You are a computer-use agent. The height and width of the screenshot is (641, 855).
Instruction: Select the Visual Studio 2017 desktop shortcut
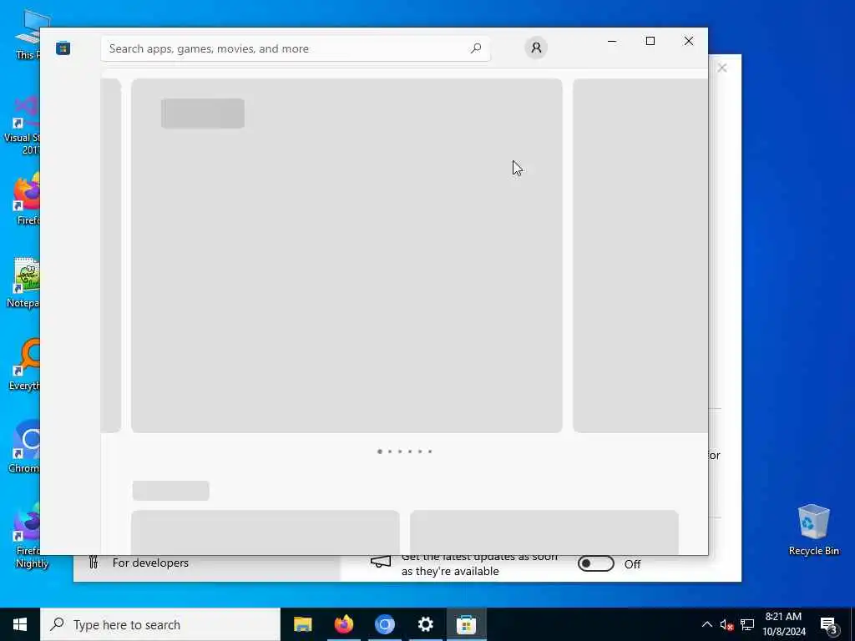[x=23, y=125]
